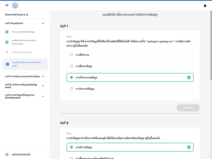Open the hamburger menu
212x159 pixels.
tap(7, 5)
